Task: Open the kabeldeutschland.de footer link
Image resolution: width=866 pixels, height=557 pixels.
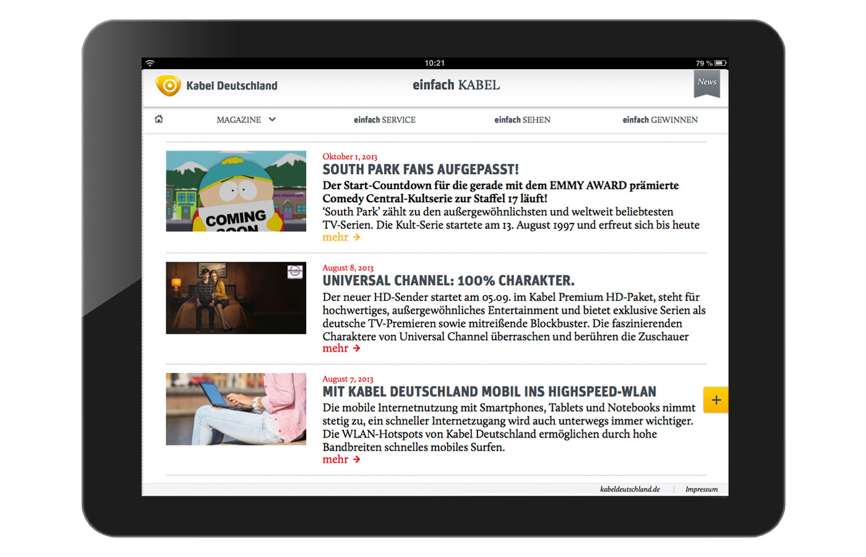Action: point(630,489)
